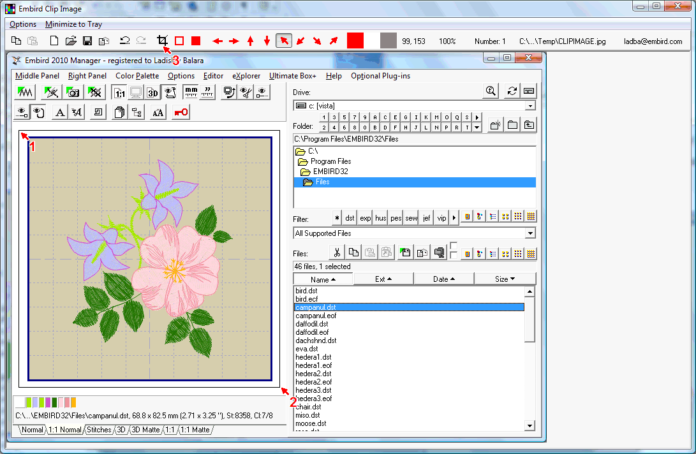Sort the file list by Ext column
696x454 pixels.
383,279
